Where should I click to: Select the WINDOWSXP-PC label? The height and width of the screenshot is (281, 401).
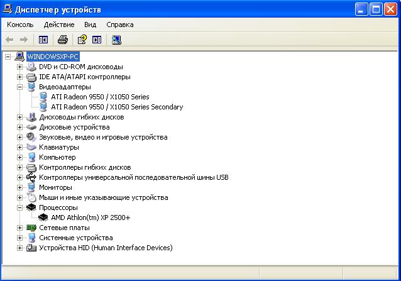click(53, 57)
